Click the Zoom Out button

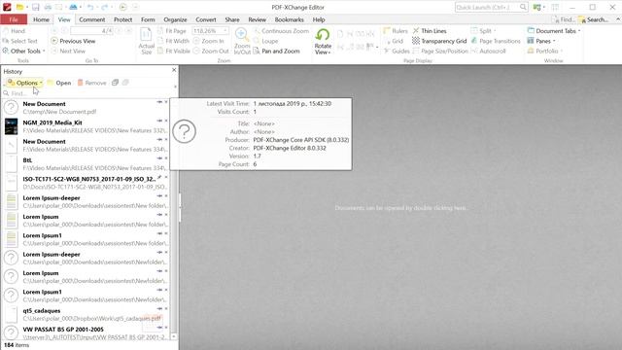pyautogui.click(x=211, y=51)
